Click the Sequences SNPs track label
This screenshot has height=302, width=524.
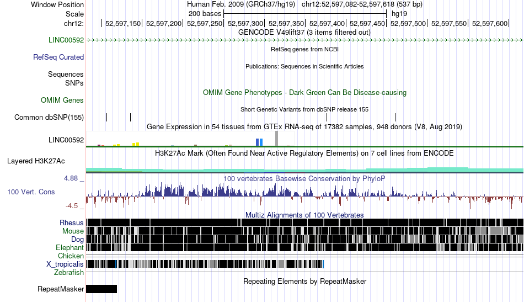point(66,78)
